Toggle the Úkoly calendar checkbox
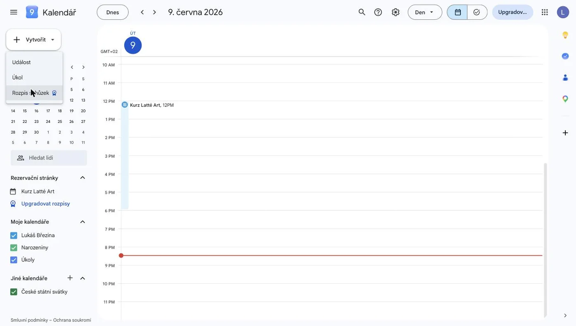Viewport: 576px width, 326px height. pos(14,260)
